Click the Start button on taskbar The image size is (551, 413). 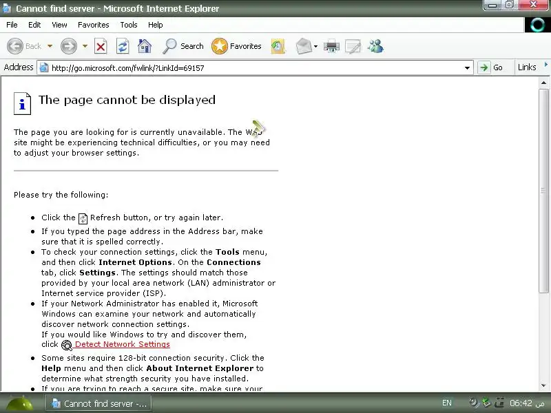coord(20,403)
